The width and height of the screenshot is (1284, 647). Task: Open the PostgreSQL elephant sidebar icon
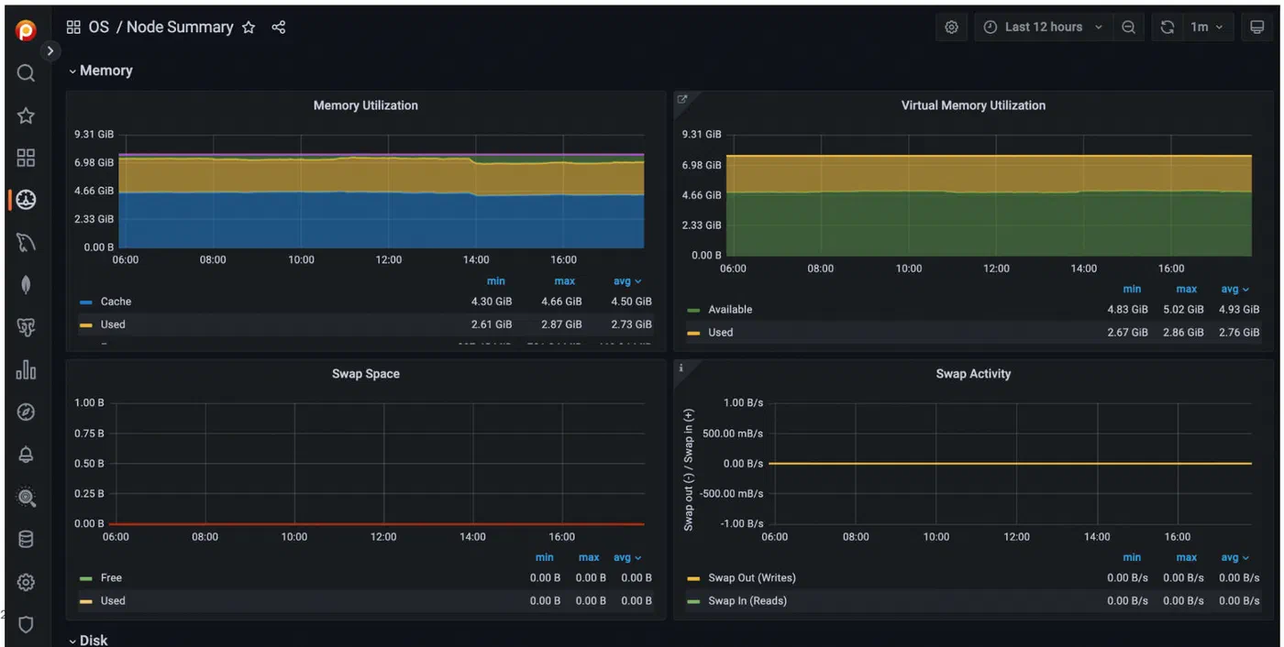point(26,327)
